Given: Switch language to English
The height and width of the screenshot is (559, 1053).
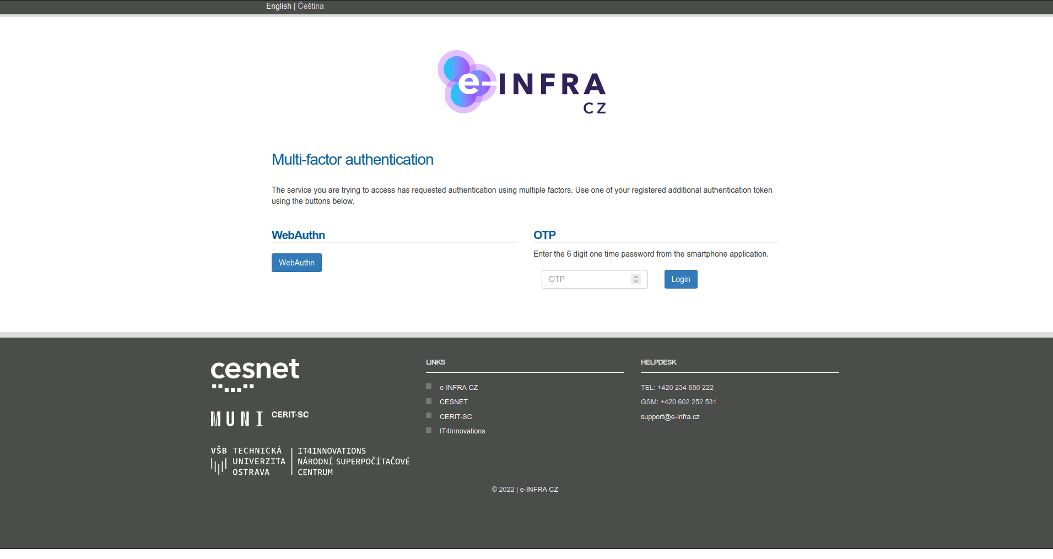Looking at the screenshot, I should click(278, 6).
